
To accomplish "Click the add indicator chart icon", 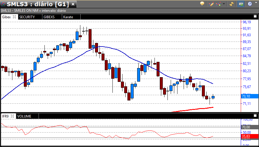I will [x=218, y=4].
